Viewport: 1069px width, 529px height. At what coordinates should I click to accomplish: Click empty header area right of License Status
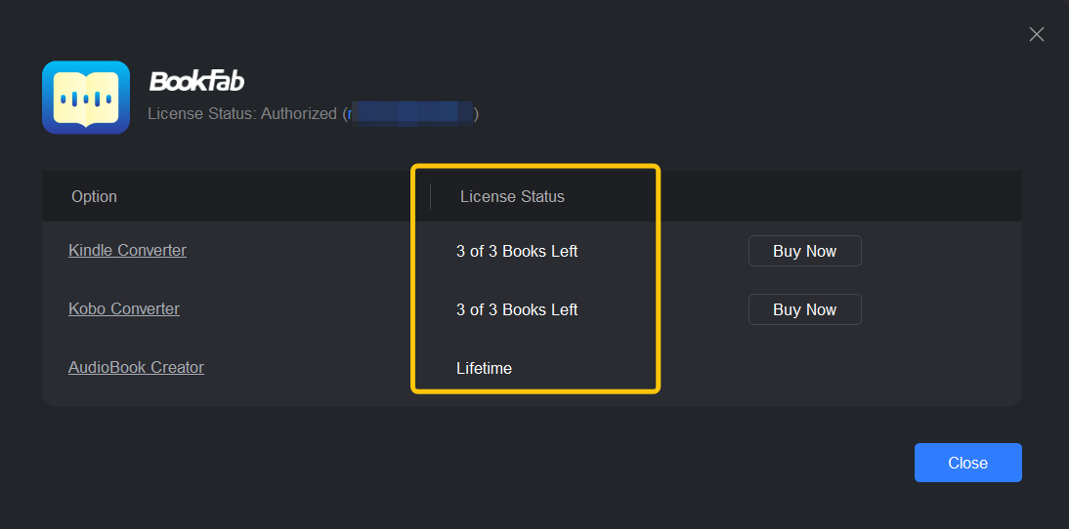840,196
